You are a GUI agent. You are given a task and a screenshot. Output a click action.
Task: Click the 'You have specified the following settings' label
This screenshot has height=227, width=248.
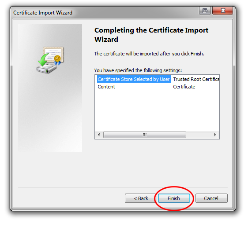[x=138, y=70]
